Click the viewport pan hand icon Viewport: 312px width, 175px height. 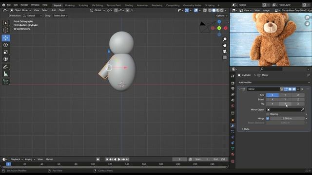point(225,45)
